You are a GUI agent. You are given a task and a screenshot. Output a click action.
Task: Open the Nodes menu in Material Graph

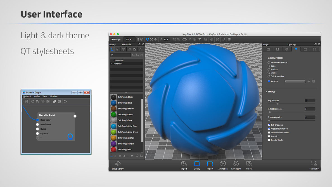tap(37, 96)
